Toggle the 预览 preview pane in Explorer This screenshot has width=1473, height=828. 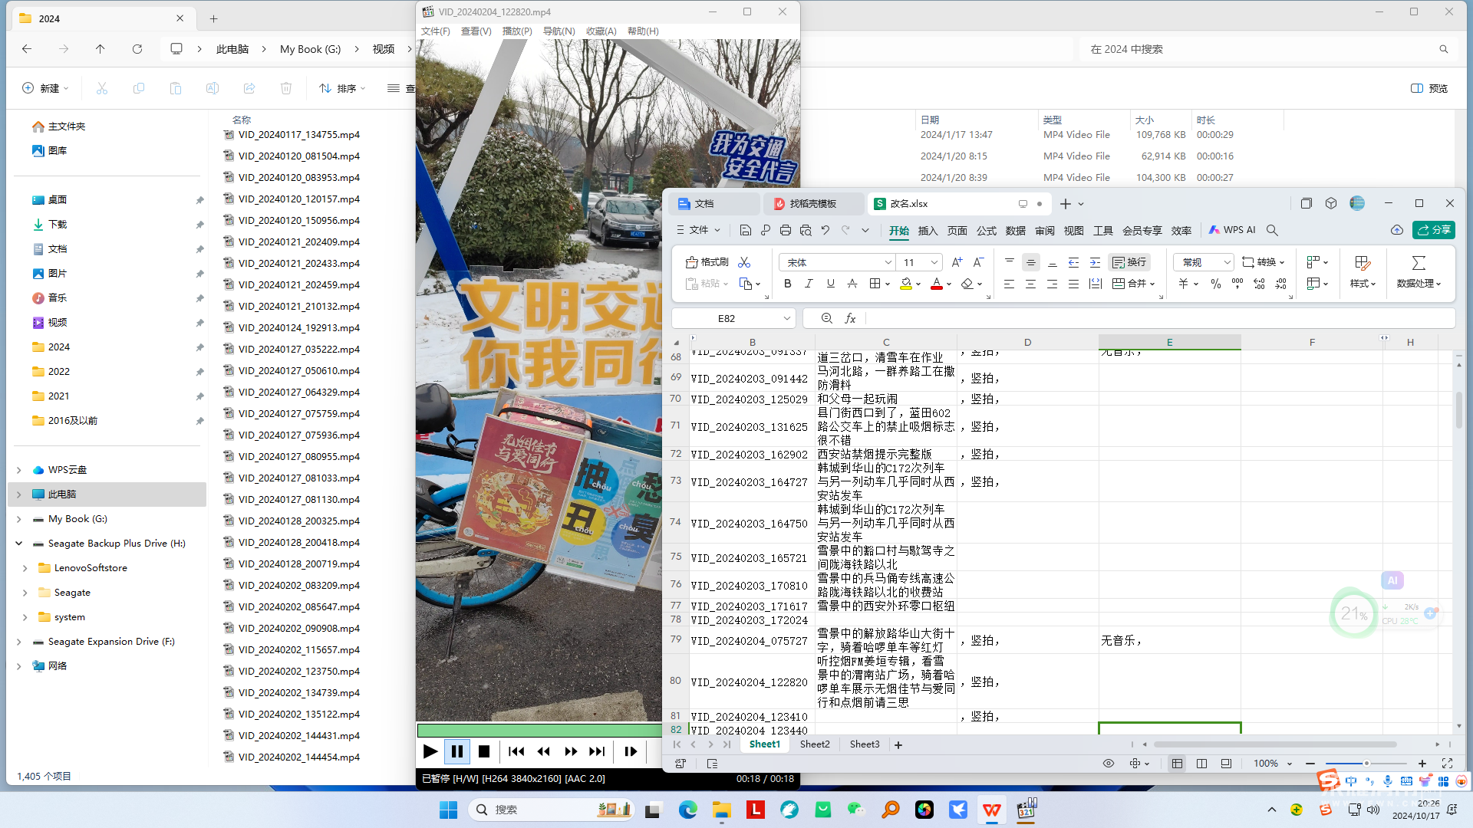pyautogui.click(x=1429, y=88)
